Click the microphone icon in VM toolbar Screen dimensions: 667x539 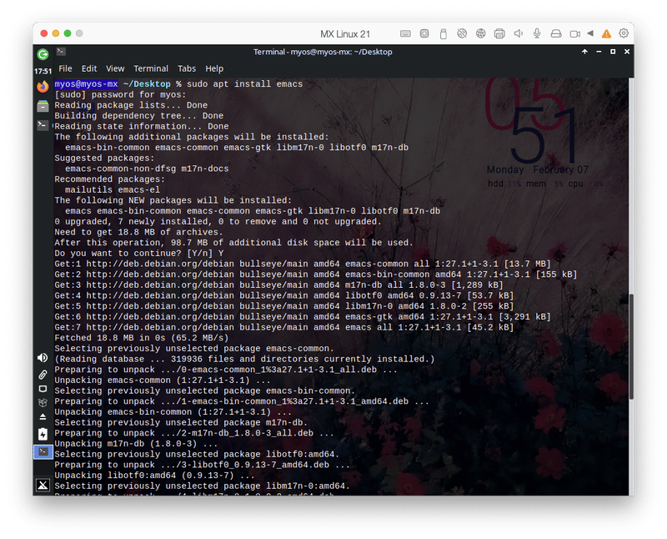point(537,33)
